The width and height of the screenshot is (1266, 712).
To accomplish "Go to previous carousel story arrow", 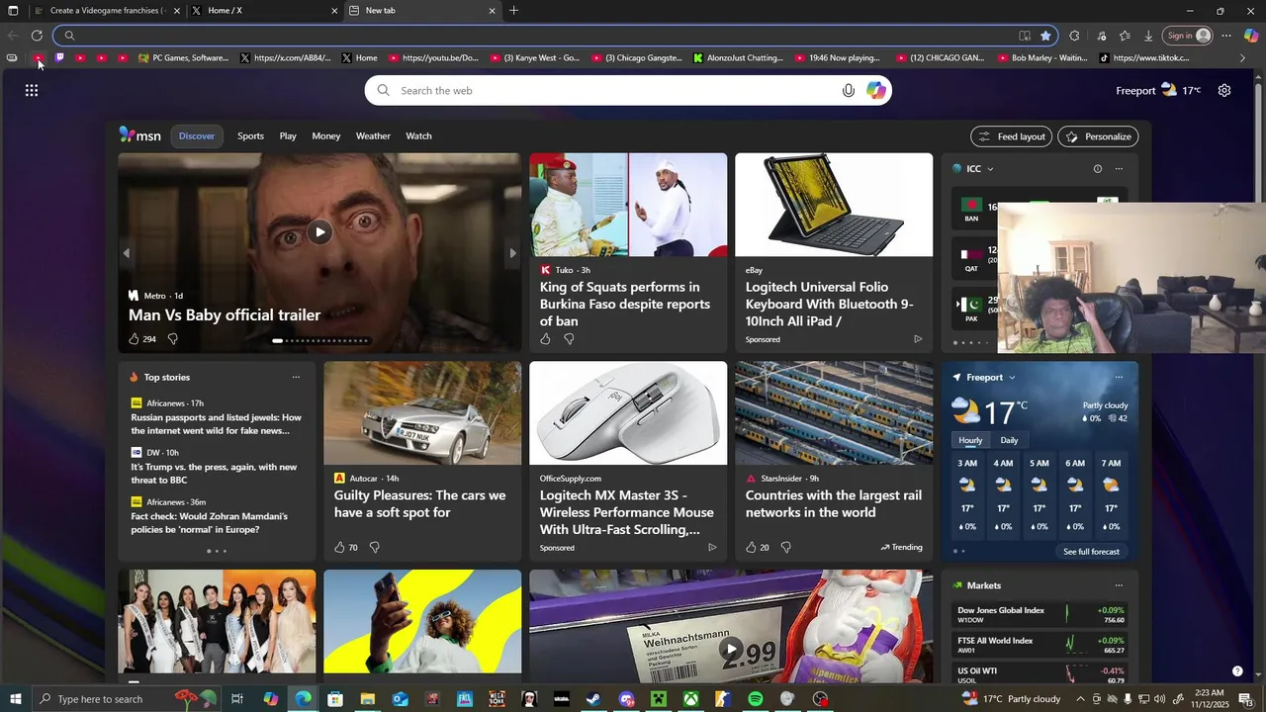I will [126, 253].
